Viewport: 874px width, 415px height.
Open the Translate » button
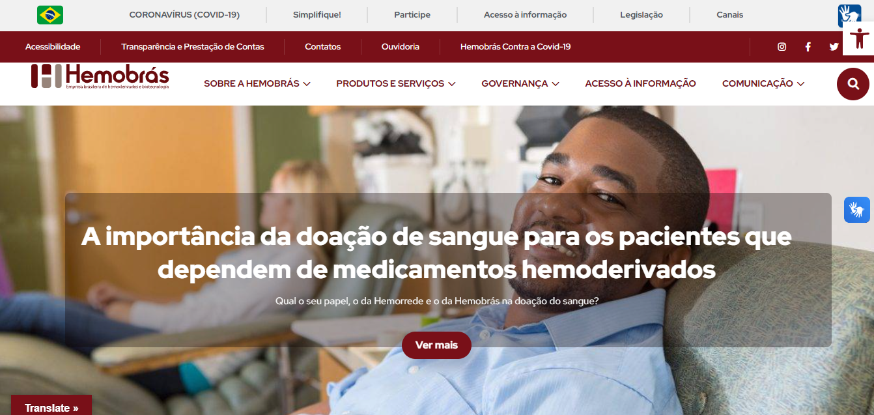(x=51, y=407)
